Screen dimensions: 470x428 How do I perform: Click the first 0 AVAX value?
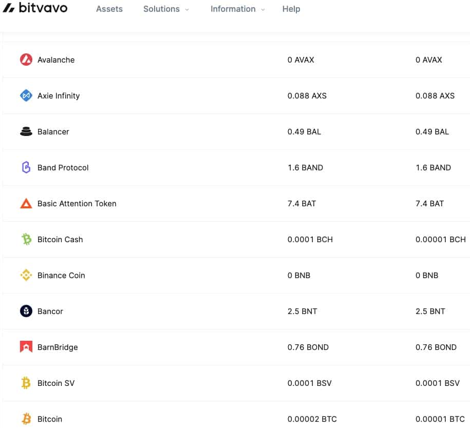[300, 60]
